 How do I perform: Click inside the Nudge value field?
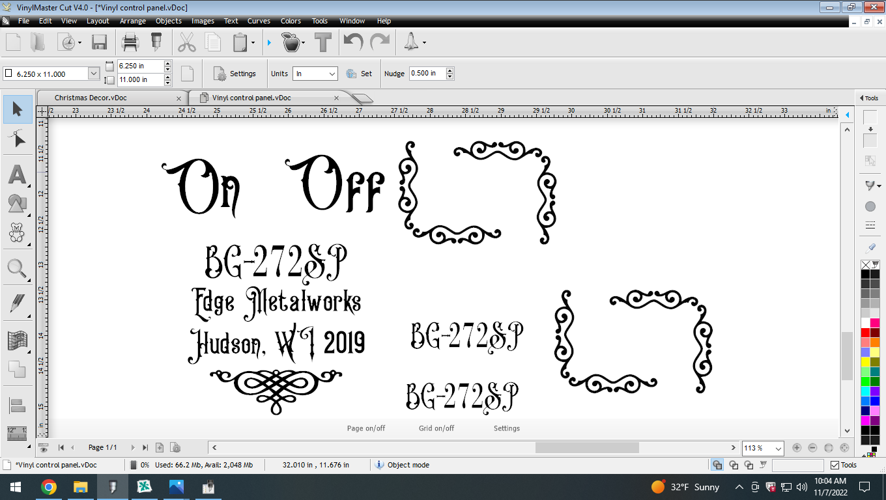(428, 74)
